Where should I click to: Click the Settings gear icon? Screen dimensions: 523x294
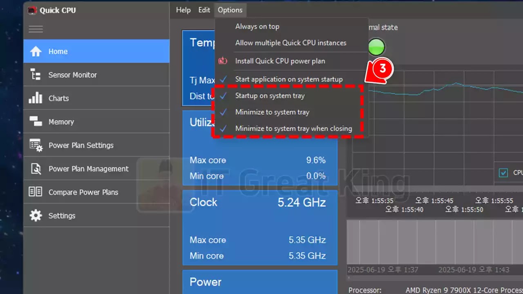(36, 216)
